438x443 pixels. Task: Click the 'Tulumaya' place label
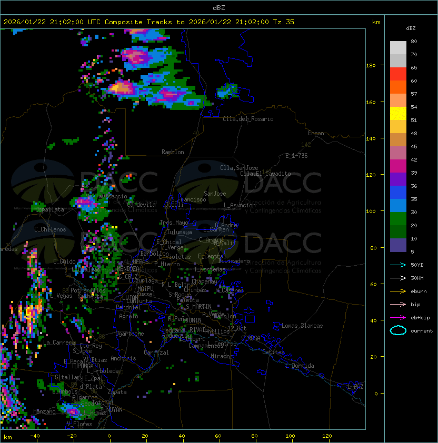pos(180,232)
